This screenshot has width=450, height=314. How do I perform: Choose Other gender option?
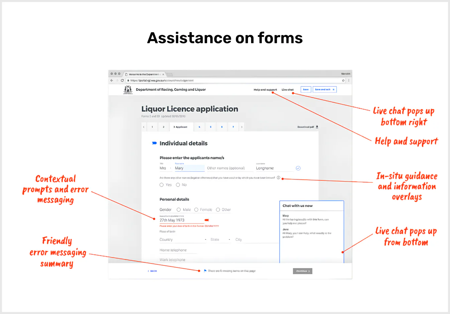[x=218, y=210]
